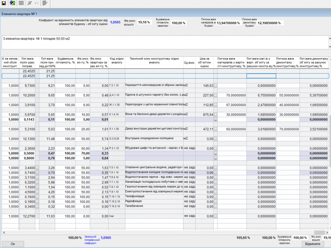Click material weight cell showing 70,00000000
The width and height of the screenshot is (331, 248).
(232, 95)
